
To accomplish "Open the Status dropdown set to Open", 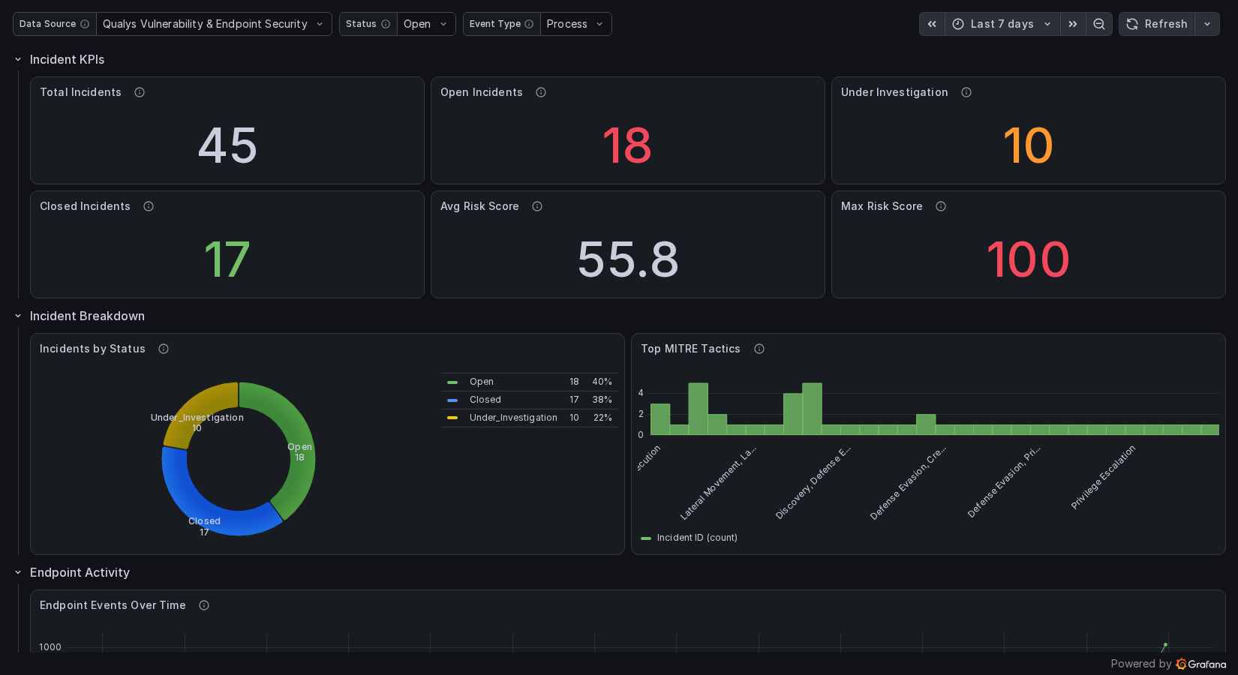I will 426,24.
